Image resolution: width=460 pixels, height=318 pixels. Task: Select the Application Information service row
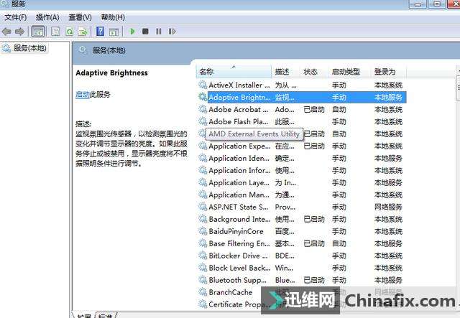point(302,170)
